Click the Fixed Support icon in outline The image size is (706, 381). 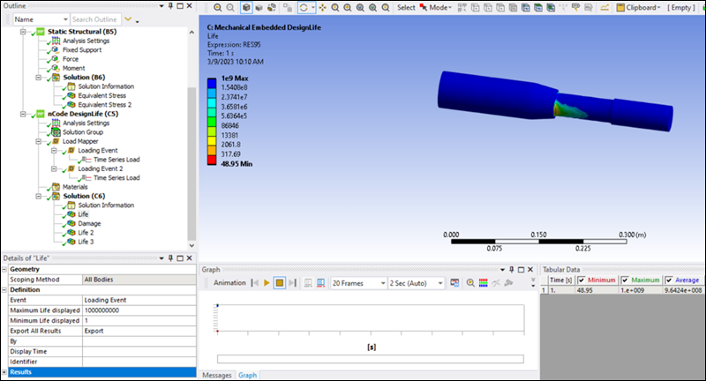coord(54,49)
